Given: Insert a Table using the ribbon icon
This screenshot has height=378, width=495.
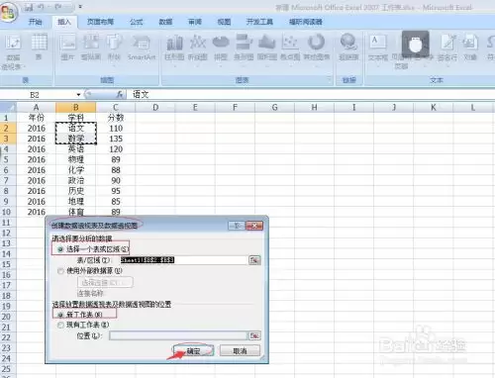Looking at the screenshot, I should pyautogui.click(x=39, y=47).
